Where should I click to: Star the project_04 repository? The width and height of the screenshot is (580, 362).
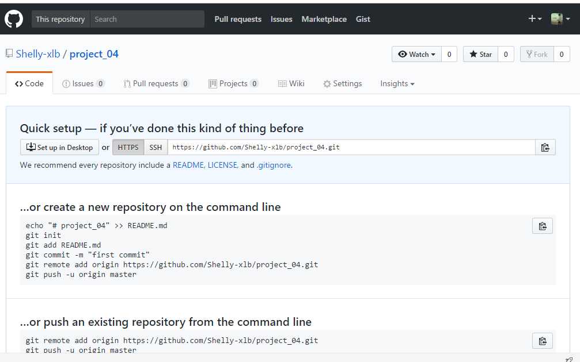[x=480, y=54]
